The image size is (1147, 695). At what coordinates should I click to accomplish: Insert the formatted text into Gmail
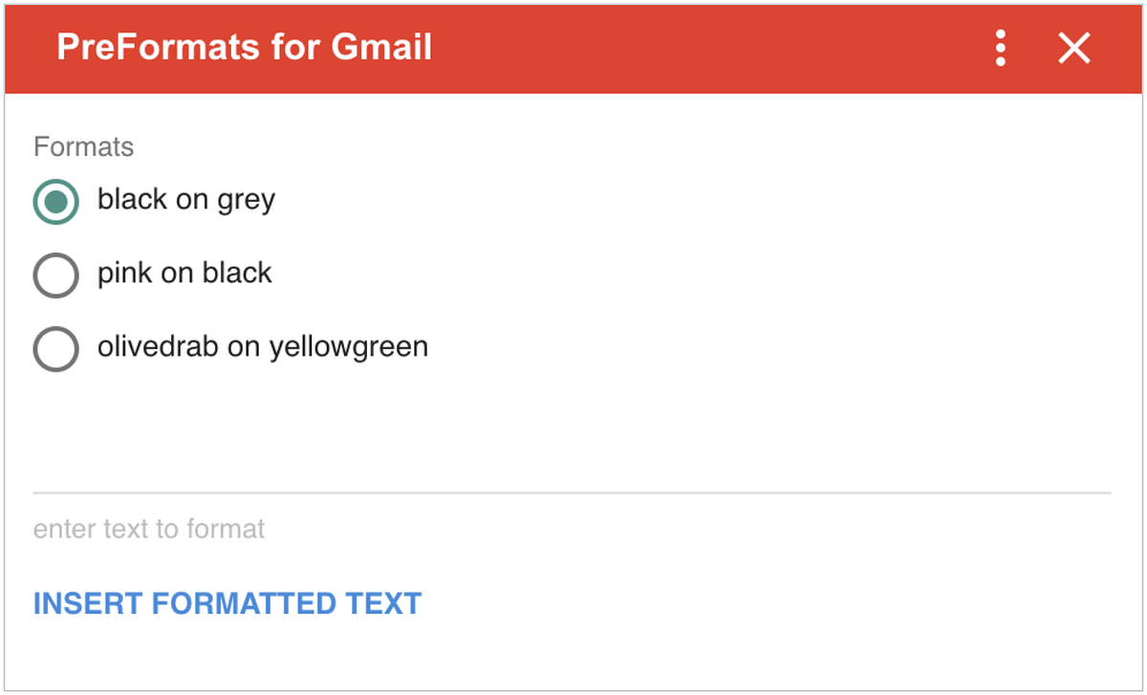(x=227, y=603)
